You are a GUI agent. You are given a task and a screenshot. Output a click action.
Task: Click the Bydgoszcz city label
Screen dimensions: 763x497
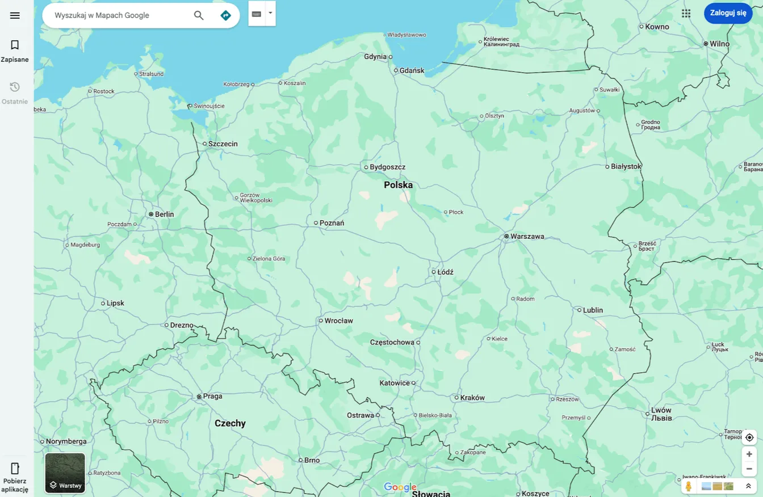388,167
